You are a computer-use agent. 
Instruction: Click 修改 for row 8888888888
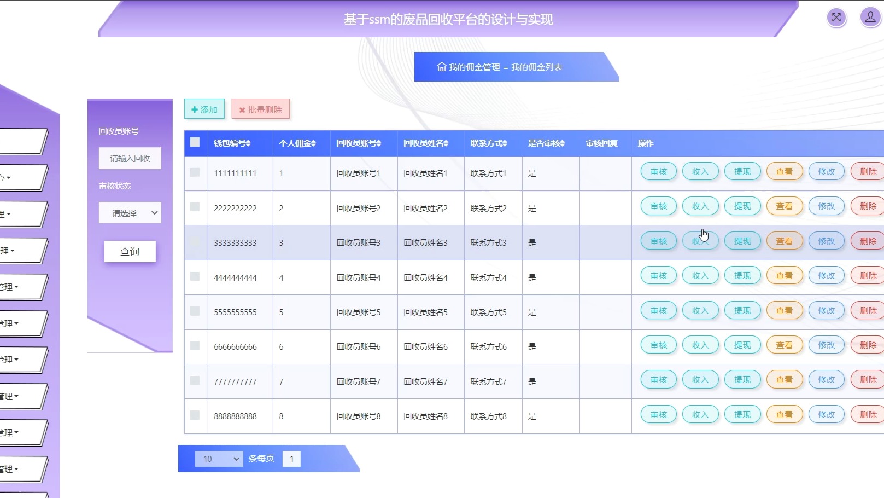click(x=827, y=415)
